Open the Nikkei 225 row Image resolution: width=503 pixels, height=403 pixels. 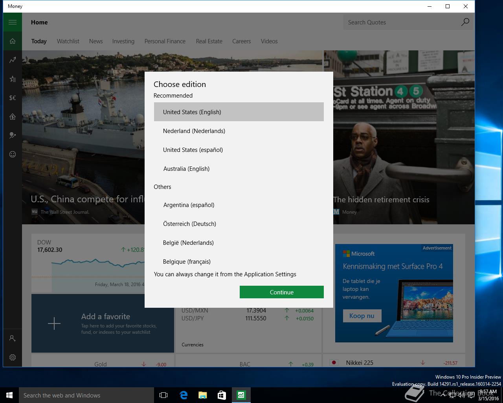click(x=394, y=362)
